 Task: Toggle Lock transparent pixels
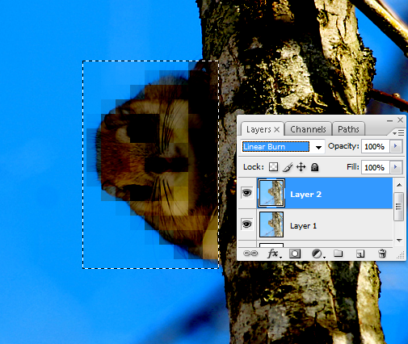273,167
